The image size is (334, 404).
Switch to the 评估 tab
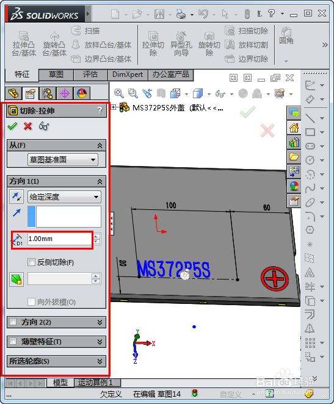click(x=90, y=74)
